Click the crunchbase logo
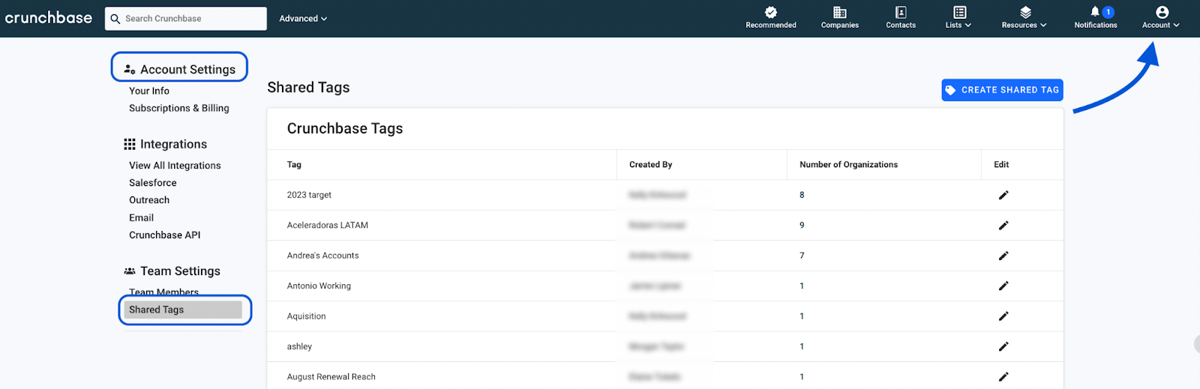The width and height of the screenshot is (1200, 389). [49, 18]
